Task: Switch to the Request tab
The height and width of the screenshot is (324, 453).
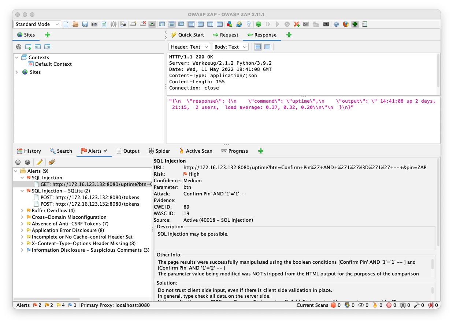Action: pyautogui.click(x=225, y=35)
